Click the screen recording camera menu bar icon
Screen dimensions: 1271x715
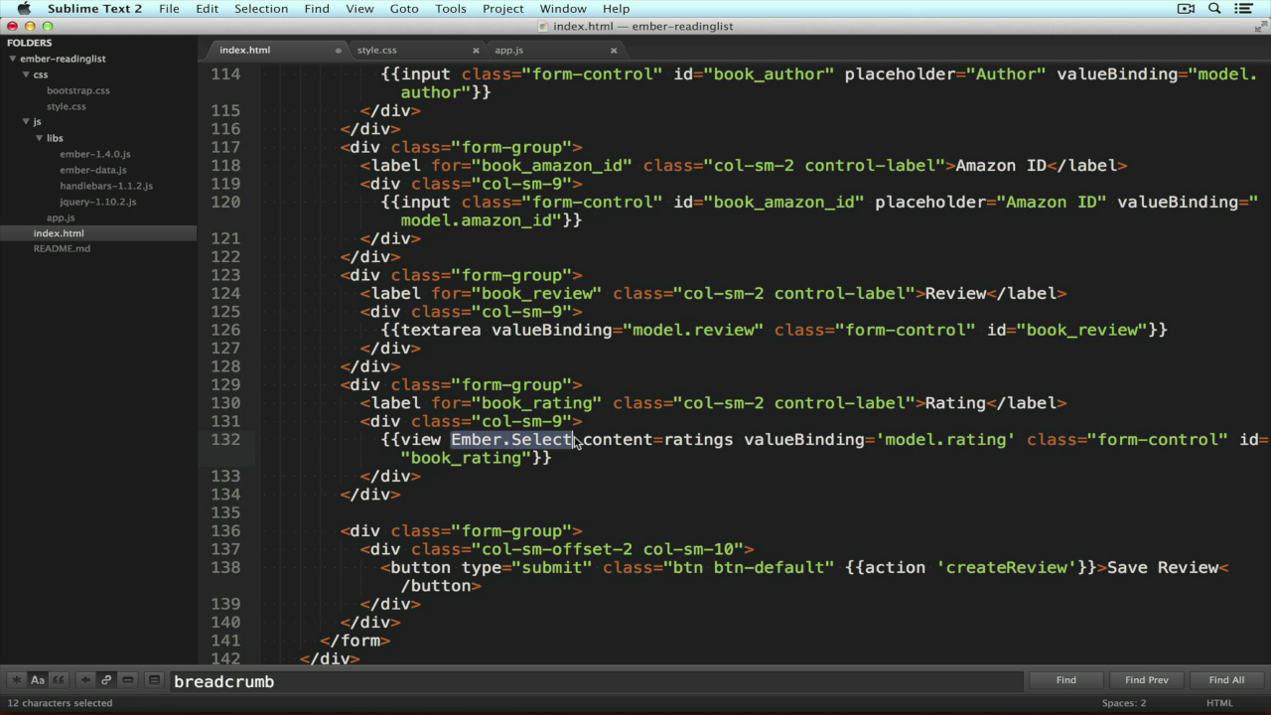(1186, 9)
